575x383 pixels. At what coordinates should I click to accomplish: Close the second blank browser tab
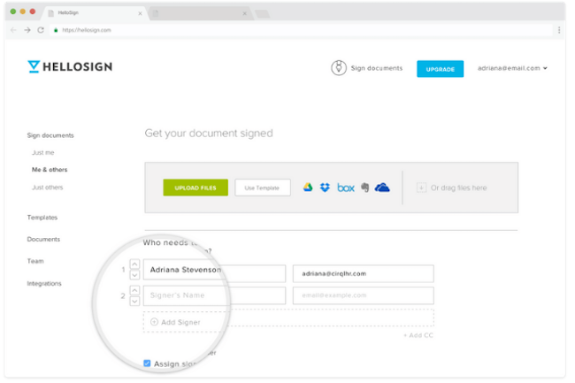244,13
